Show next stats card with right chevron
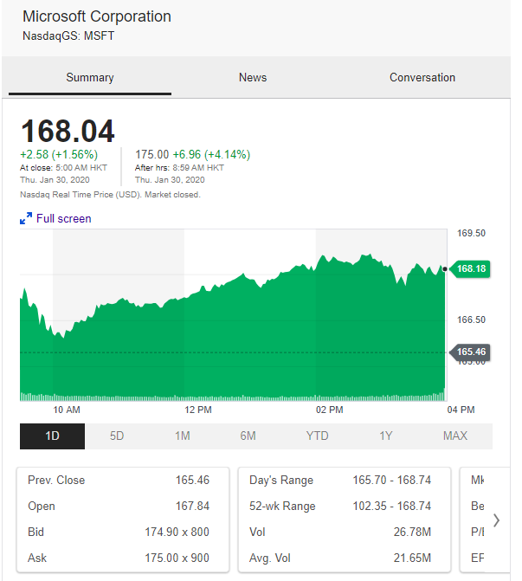 click(x=496, y=520)
